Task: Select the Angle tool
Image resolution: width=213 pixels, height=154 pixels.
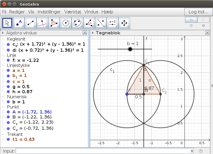Action: click(x=89, y=23)
